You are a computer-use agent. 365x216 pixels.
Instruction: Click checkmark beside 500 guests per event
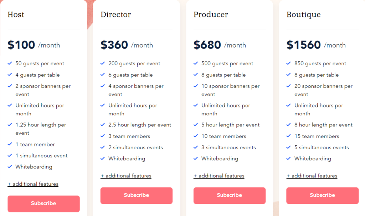[196, 63]
